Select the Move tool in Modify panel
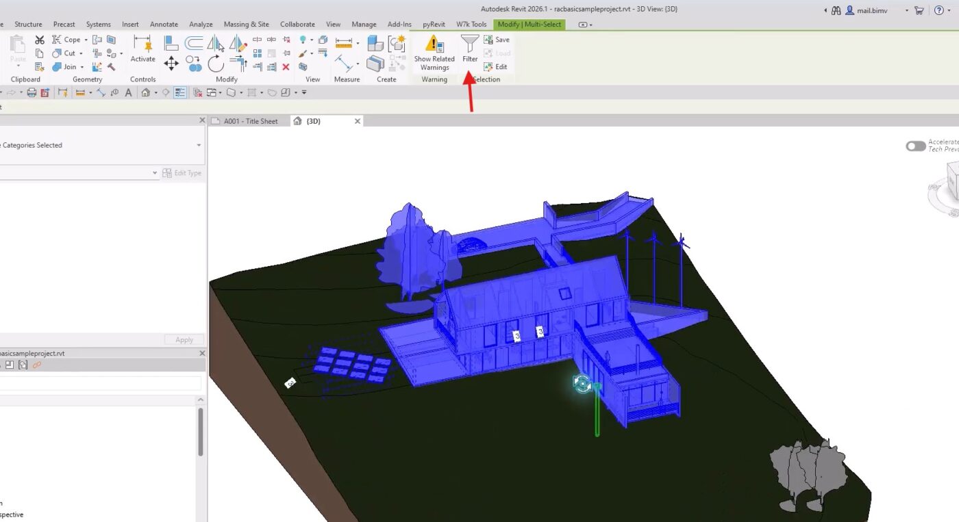959x522 pixels. click(x=171, y=64)
